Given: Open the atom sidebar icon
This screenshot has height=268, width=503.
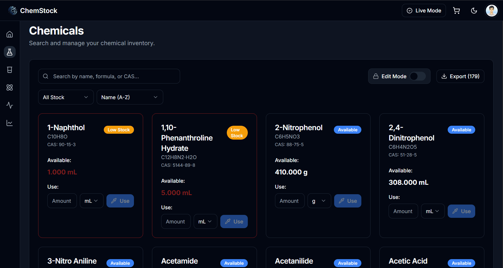Looking at the screenshot, I should click(x=10, y=87).
